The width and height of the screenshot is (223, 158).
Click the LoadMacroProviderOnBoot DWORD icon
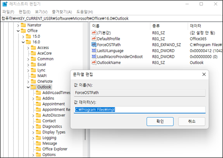click(94, 57)
